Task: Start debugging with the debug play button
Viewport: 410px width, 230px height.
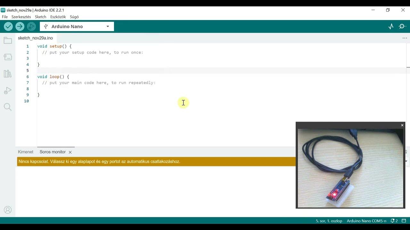Action: (x=31, y=27)
